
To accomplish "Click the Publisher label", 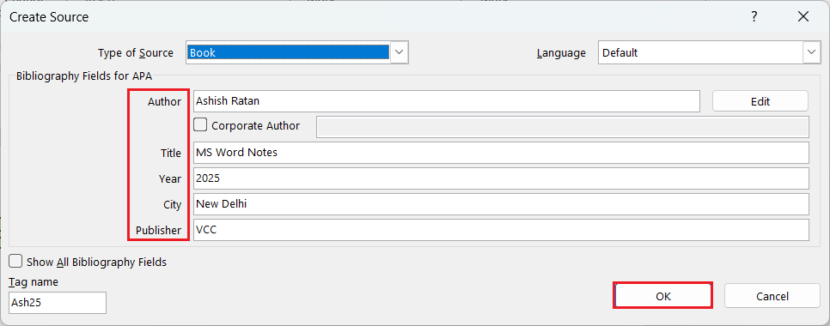I will pos(158,231).
